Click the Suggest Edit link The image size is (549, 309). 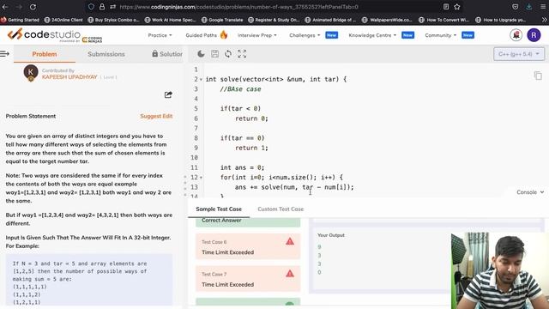click(156, 116)
